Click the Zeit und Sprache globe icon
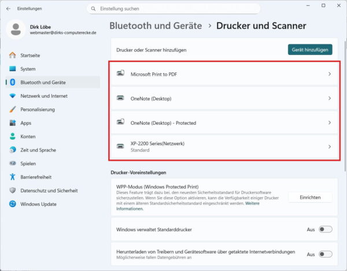347x271 pixels. tap(13, 150)
